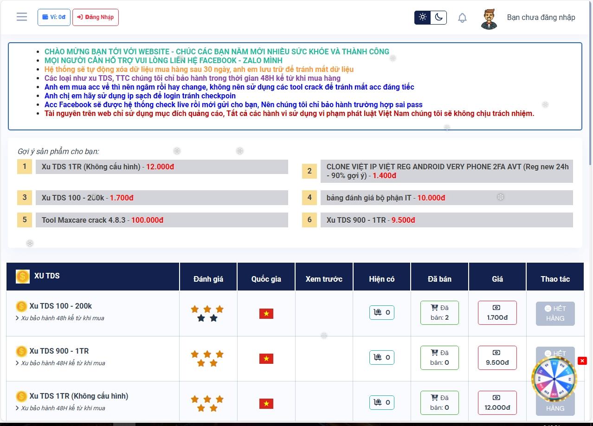
Task: Click the 'Acc Facebook sẽ được hệ thống check live' line
Action: tap(233, 104)
